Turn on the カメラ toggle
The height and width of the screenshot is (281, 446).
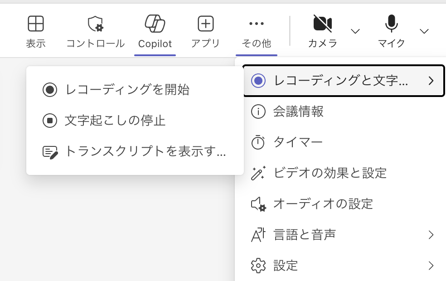coord(323,24)
